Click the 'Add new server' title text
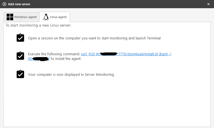 point(19,4)
